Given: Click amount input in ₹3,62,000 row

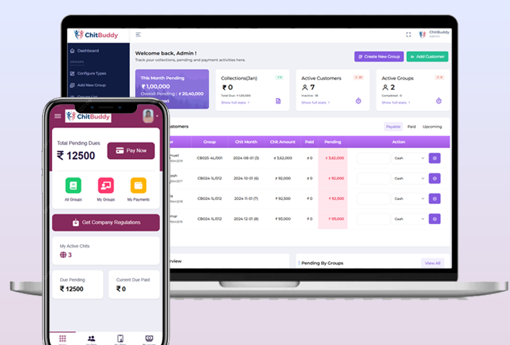Looking at the screenshot, I should pos(374,158).
